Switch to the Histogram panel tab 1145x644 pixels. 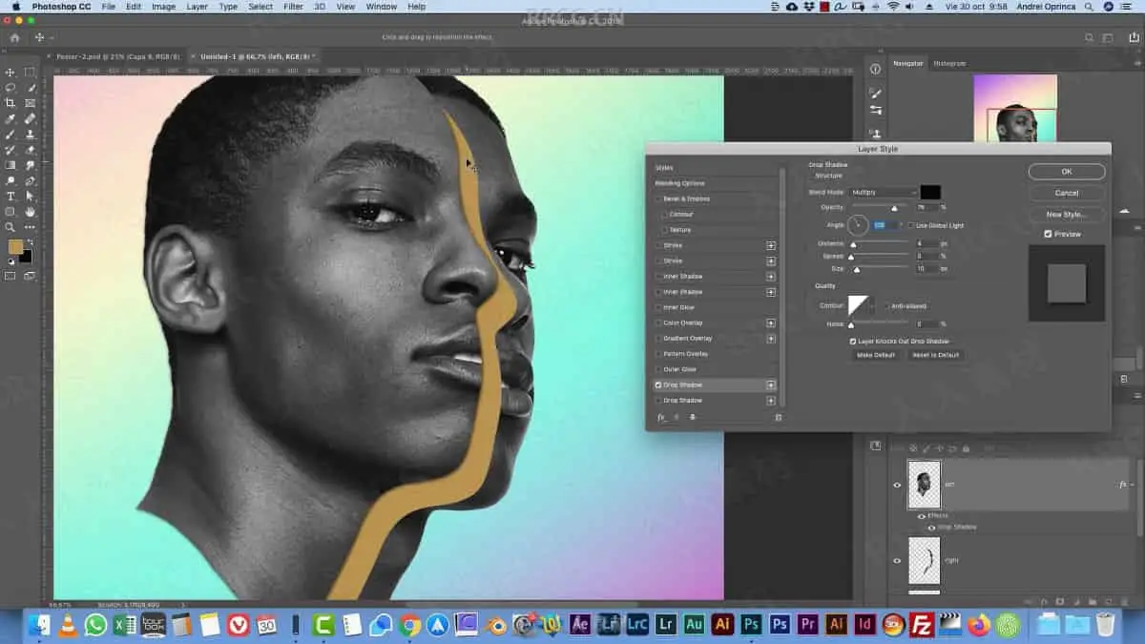tap(948, 63)
